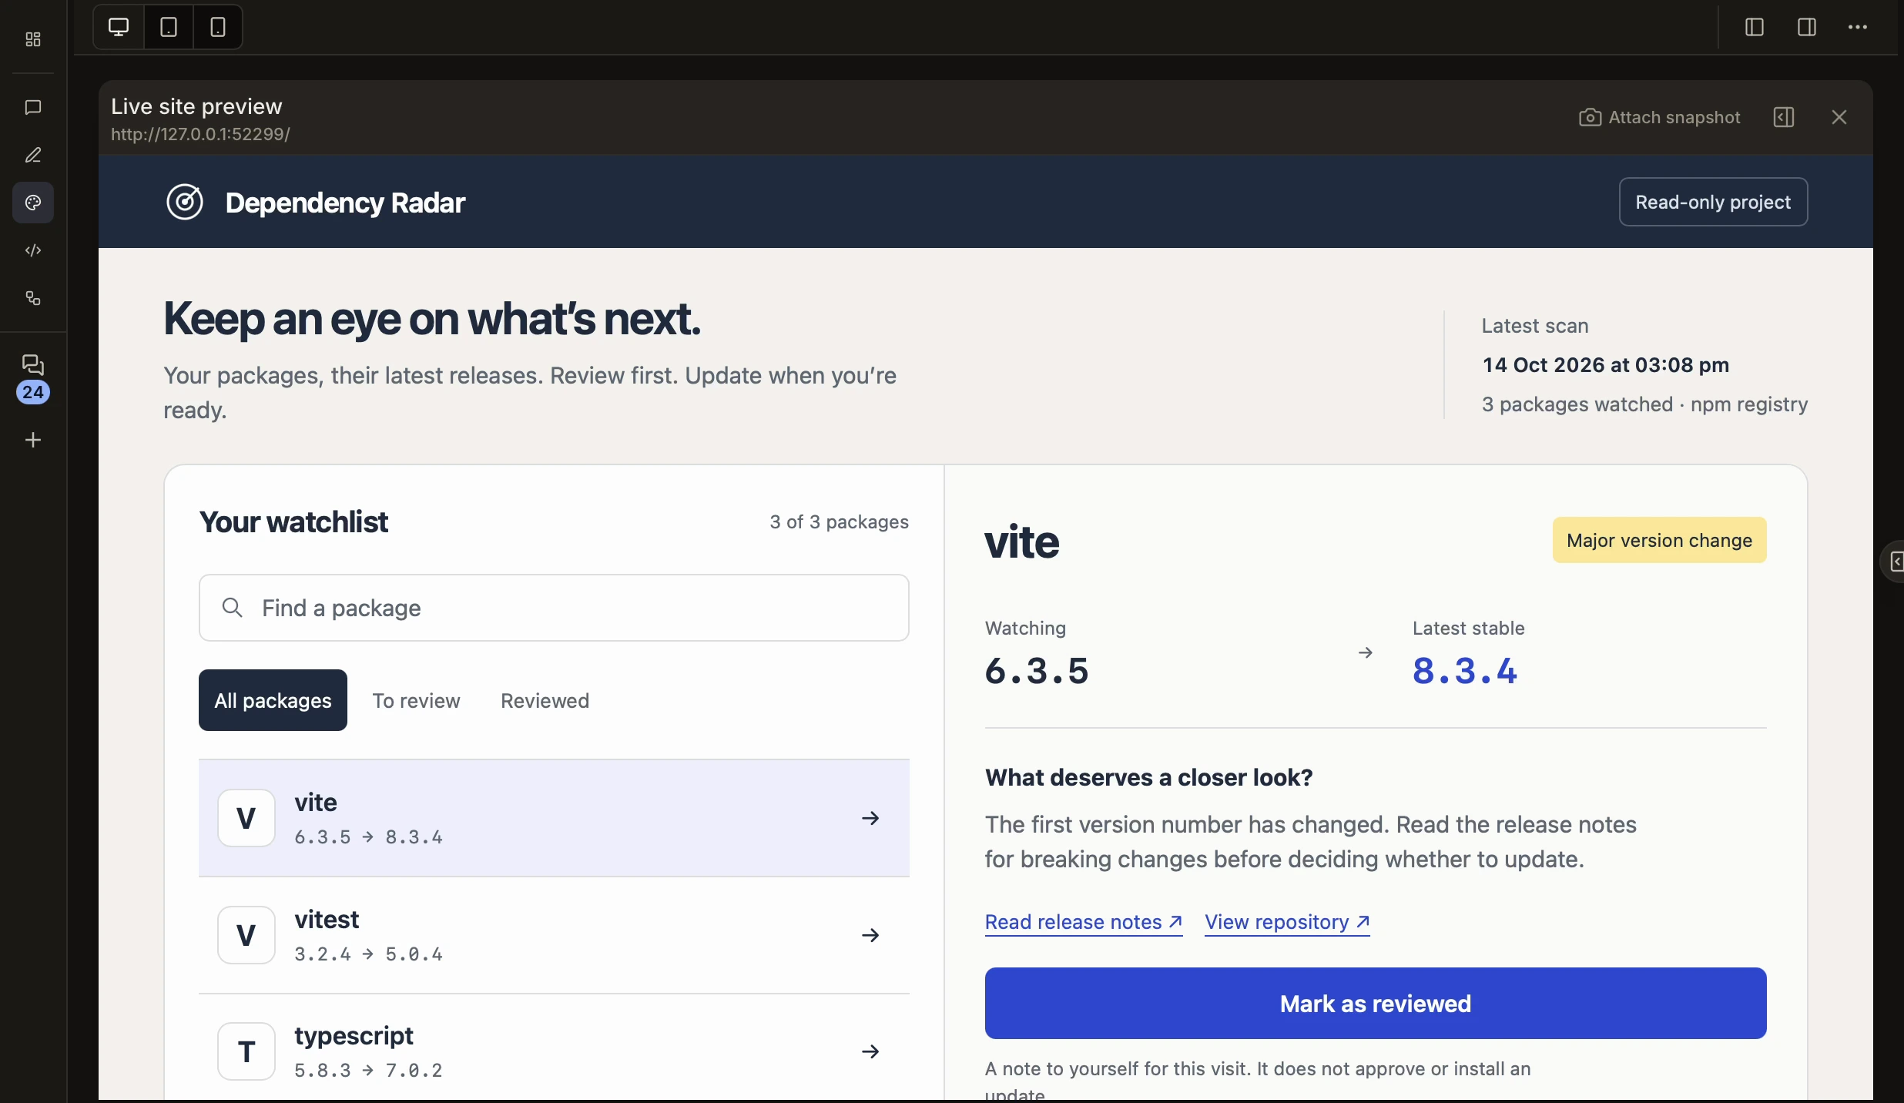This screenshot has width=1904, height=1103.
Task: Click the Find a package search field
Action: [554, 608]
